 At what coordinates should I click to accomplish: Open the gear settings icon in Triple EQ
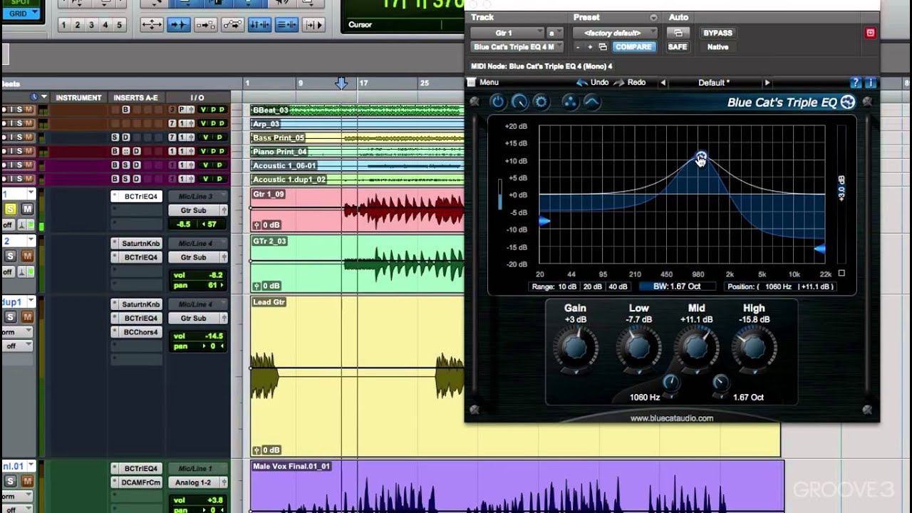click(x=541, y=102)
